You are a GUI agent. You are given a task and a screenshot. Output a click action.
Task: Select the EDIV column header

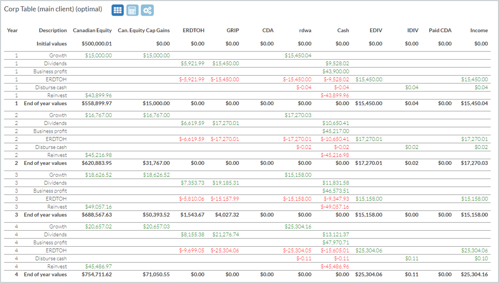[376, 31]
